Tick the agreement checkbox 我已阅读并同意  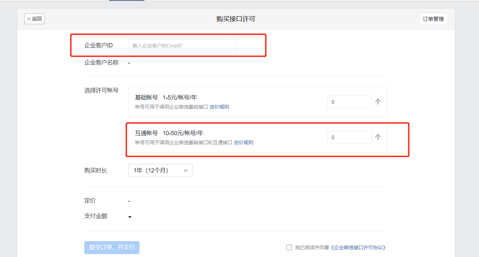click(x=289, y=248)
